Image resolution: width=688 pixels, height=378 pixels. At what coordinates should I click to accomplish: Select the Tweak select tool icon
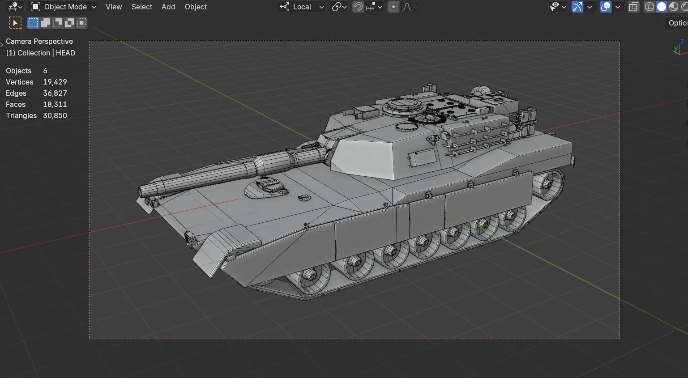pos(15,23)
